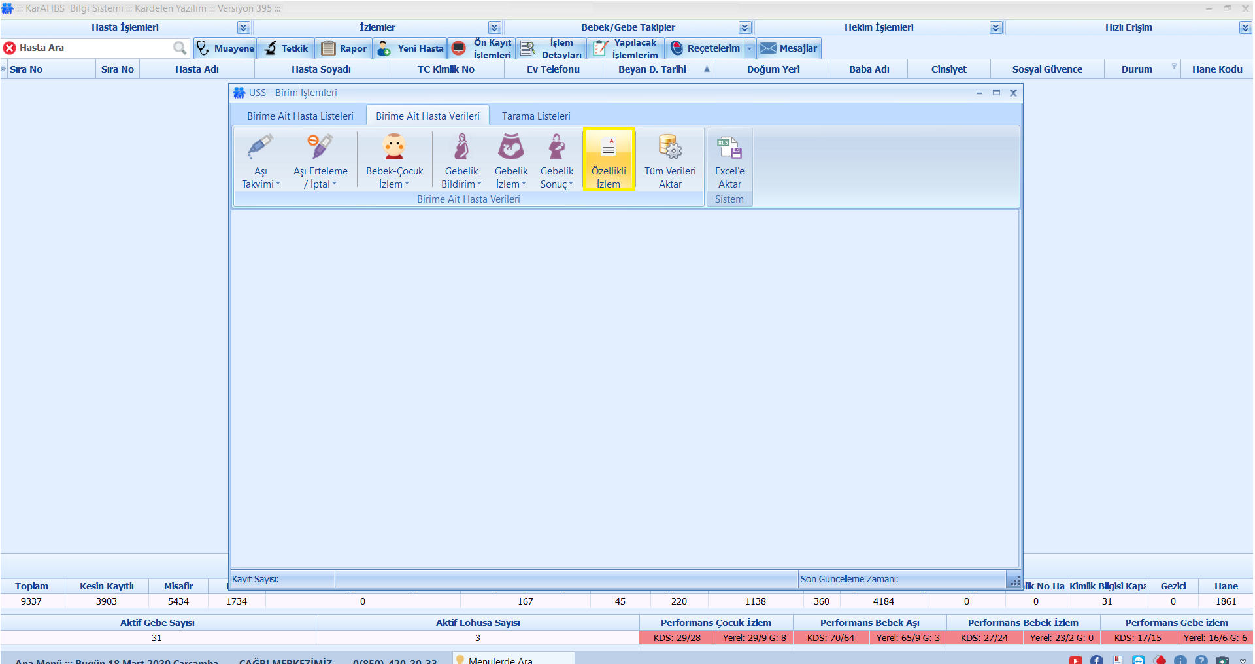Open the Mesajlar envelope button

point(790,48)
